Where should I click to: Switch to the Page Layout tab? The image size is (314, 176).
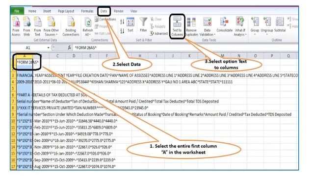(x=66, y=11)
